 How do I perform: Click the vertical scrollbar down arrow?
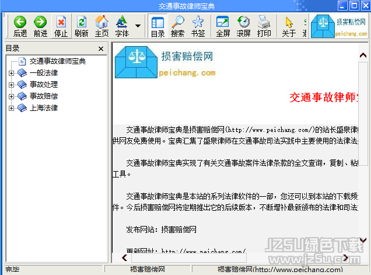(363, 241)
